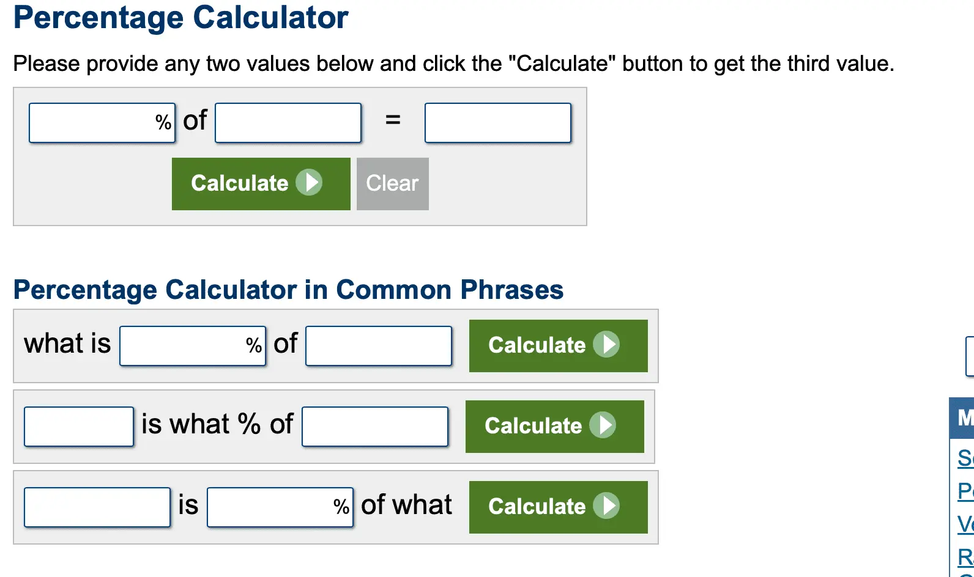Click the percent field after "what is"

point(182,346)
